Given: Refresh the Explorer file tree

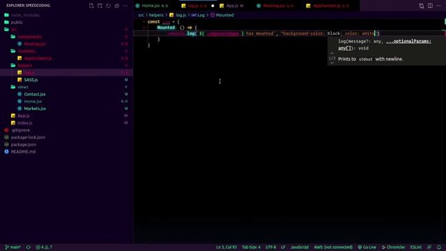Looking at the screenshot, I should pyautogui.click(x=109, y=6).
